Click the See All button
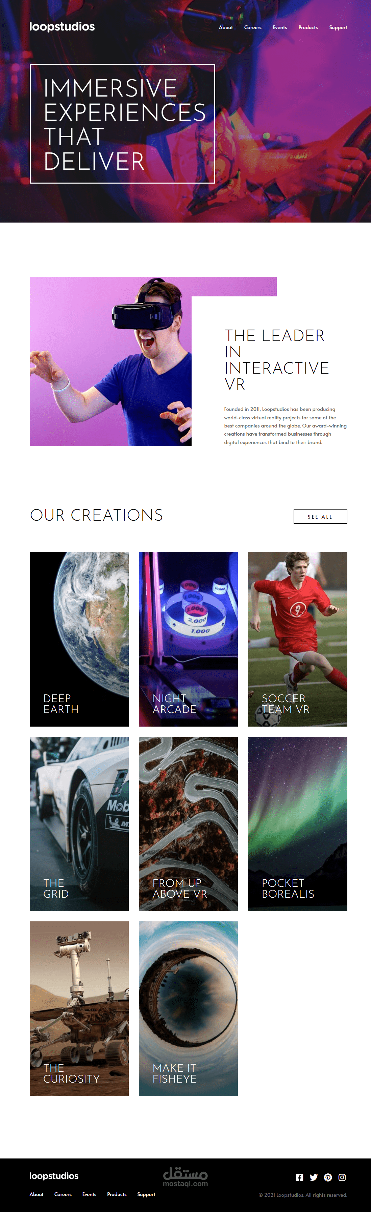The image size is (371, 1212). pos(320,516)
